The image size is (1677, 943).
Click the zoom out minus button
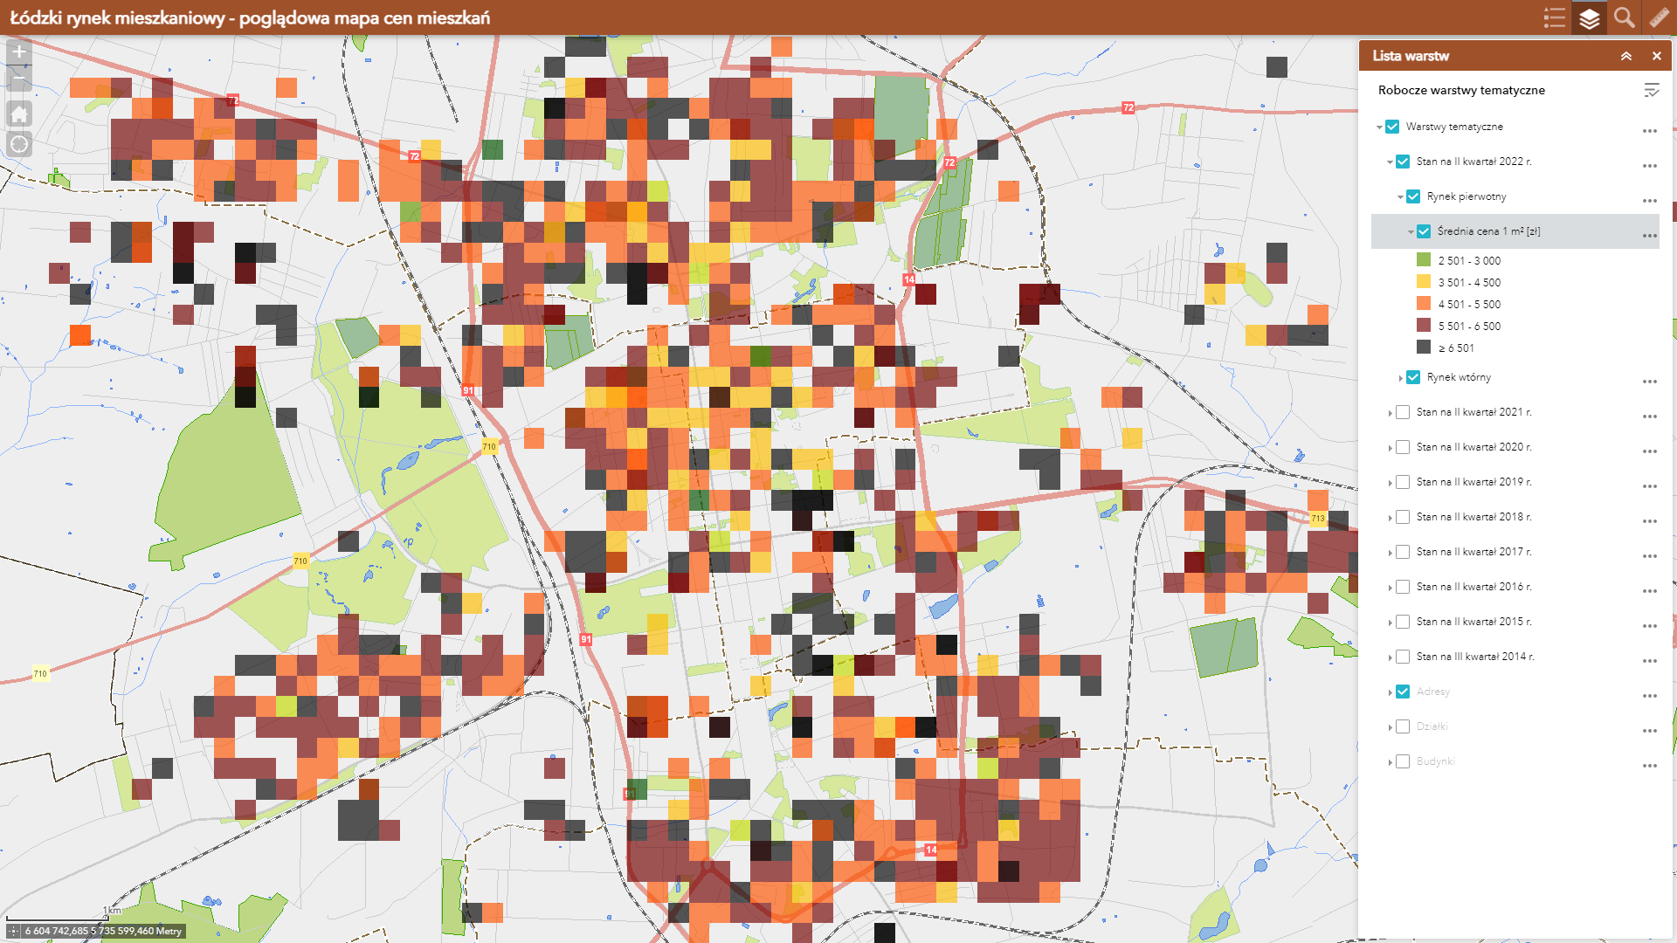coord(18,79)
